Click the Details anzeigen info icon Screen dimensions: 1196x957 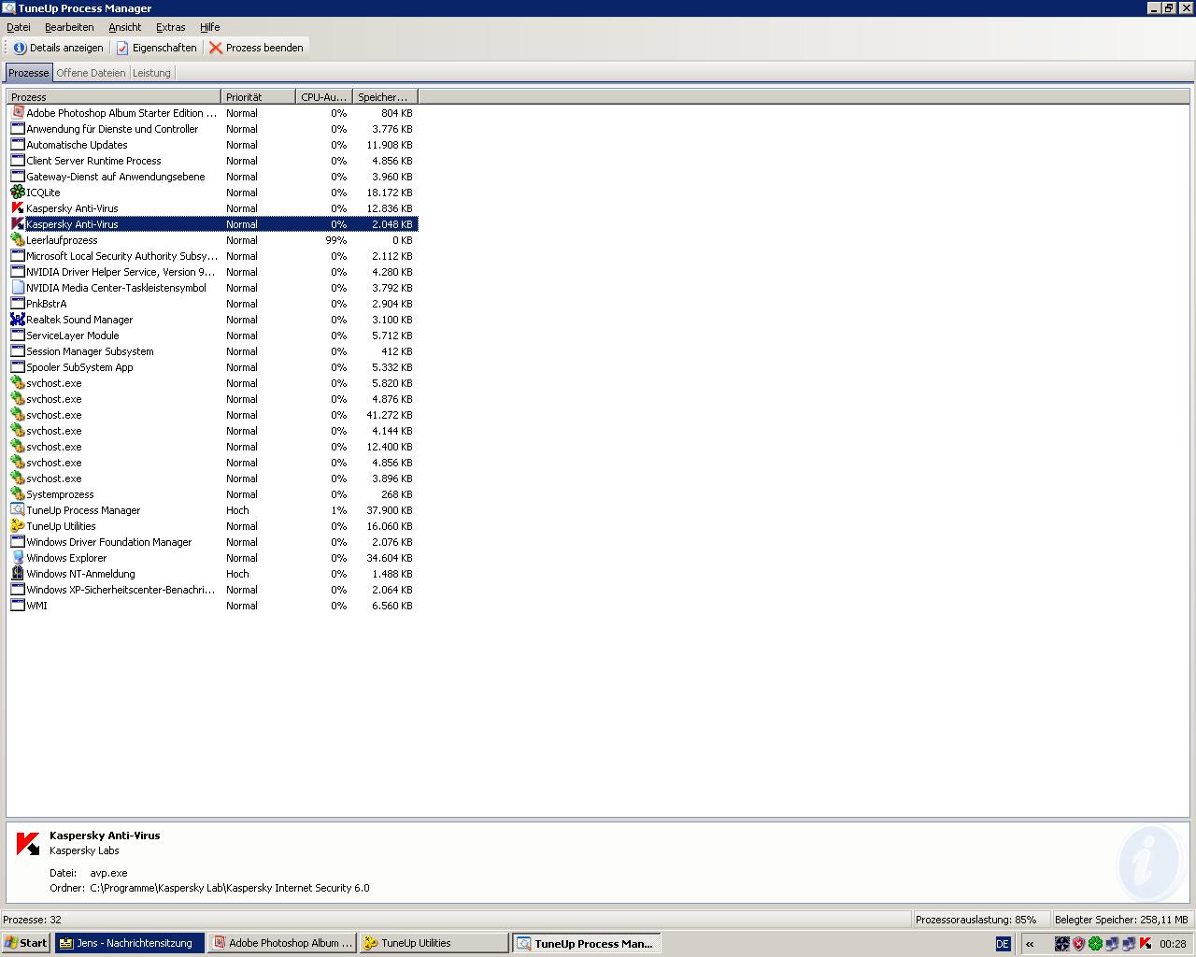(20, 48)
